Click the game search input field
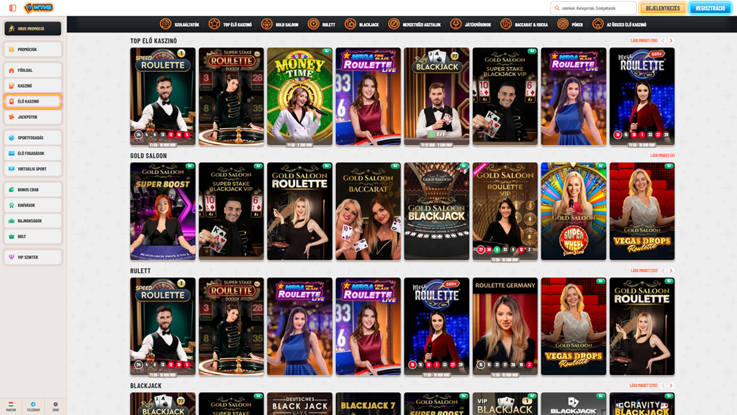Image resolution: width=737 pixels, height=415 pixels. tap(596, 8)
